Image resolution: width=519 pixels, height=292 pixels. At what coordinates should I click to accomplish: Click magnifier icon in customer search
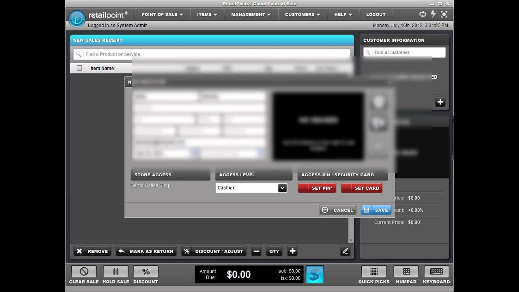[368, 52]
